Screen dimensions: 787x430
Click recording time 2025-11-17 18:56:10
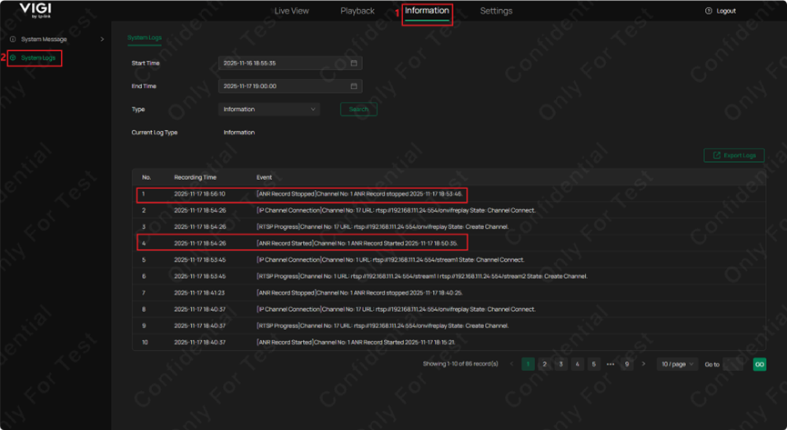pos(200,194)
